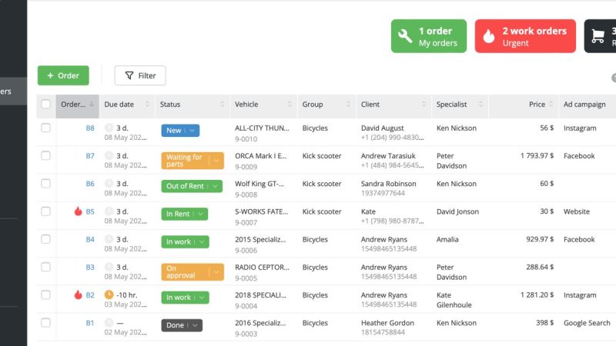Click specialist David Jonson

pos(457,211)
